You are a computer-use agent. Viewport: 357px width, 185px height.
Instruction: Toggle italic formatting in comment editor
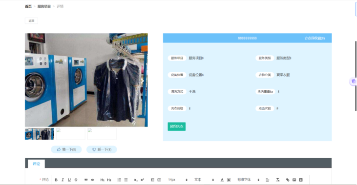pos(63,180)
